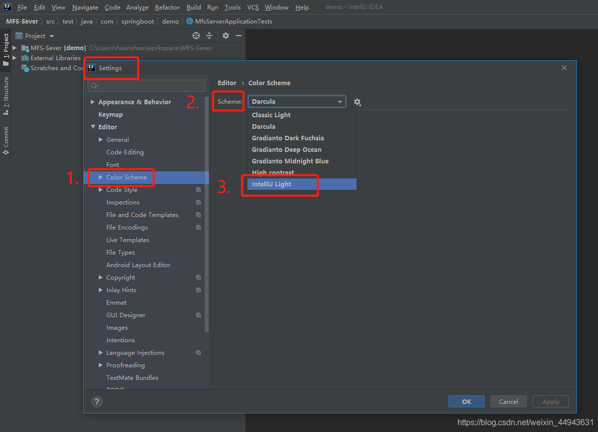Click the Cancel button
This screenshot has height=432, width=598.
(x=508, y=401)
